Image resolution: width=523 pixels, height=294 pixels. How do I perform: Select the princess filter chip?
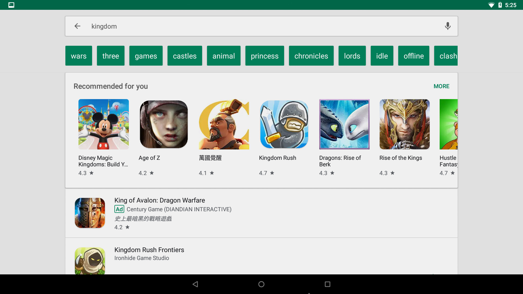pos(264,56)
